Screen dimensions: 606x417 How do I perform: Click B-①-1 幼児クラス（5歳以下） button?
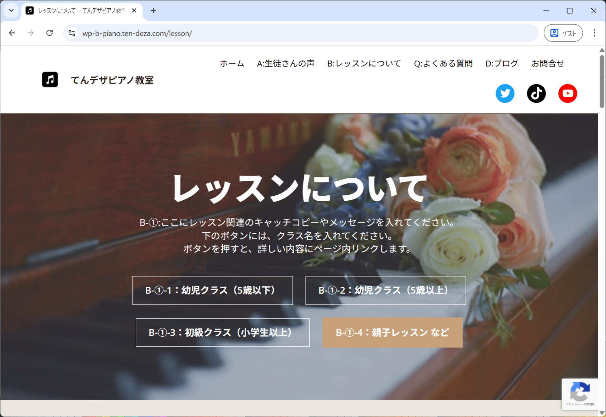212,290
